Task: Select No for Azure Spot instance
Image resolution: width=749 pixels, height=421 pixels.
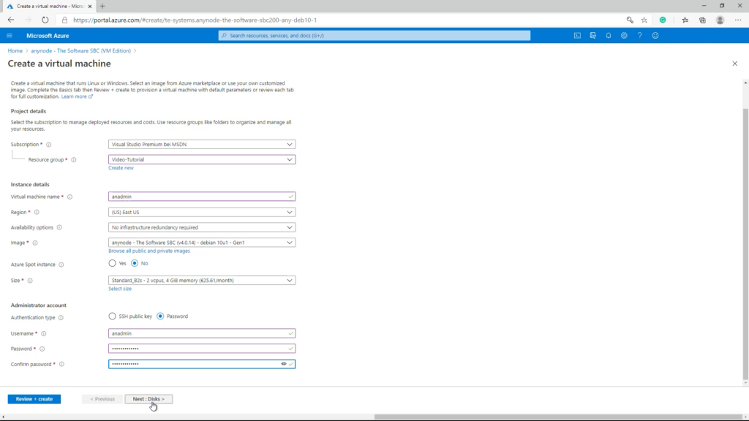Action: [x=135, y=263]
